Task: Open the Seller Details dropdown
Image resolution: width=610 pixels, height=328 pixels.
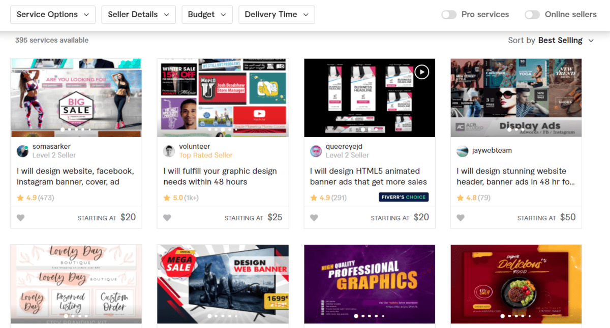Action: coord(139,15)
